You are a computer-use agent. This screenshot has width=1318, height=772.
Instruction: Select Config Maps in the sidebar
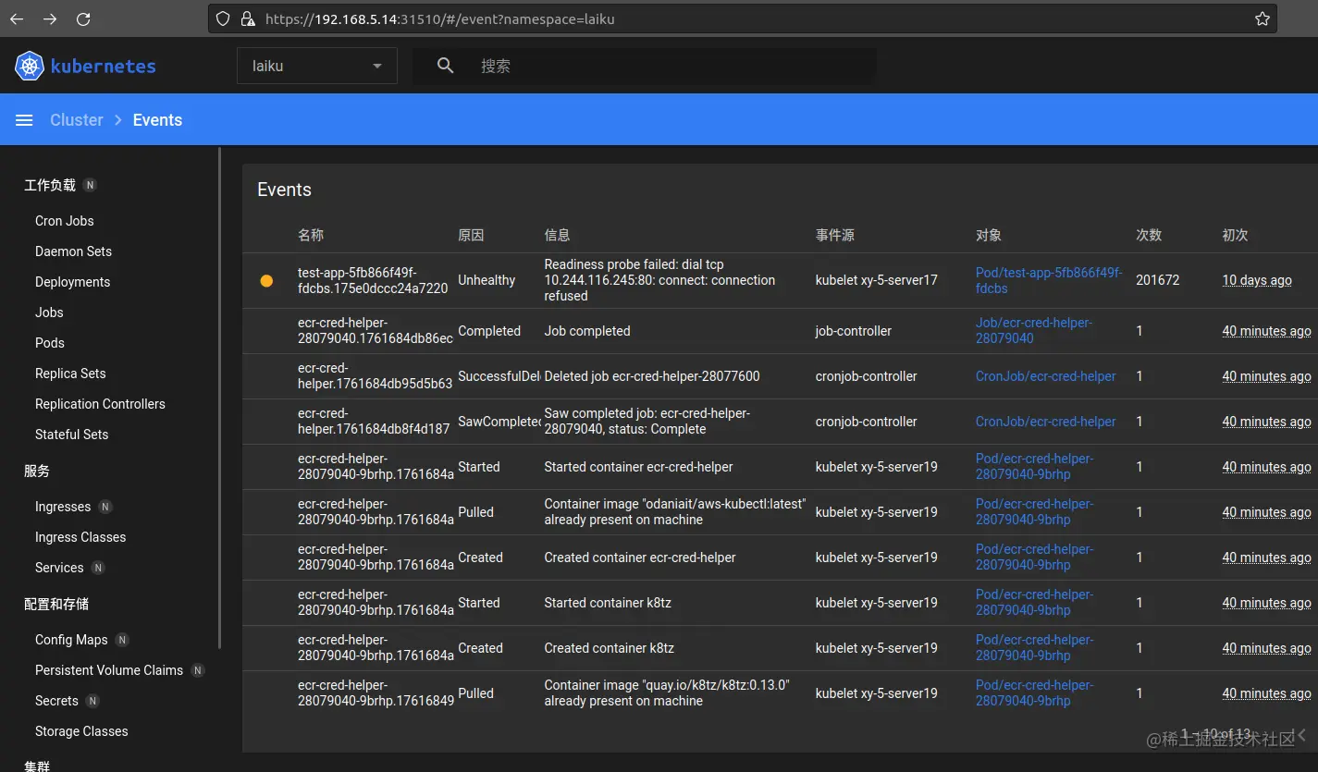tap(71, 640)
